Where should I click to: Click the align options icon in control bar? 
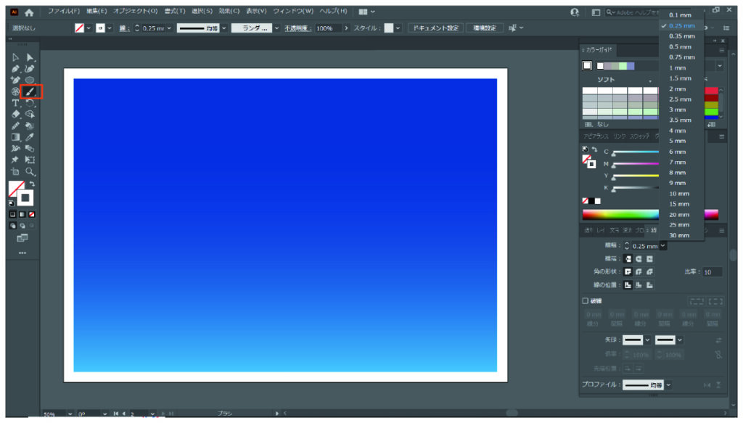click(x=512, y=28)
